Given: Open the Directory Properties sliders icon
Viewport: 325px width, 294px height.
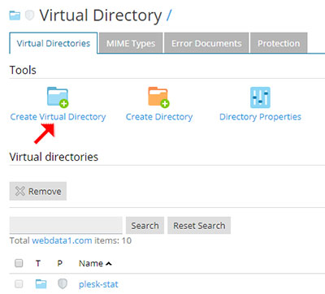Looking at the screenshot, I should 260,97.
